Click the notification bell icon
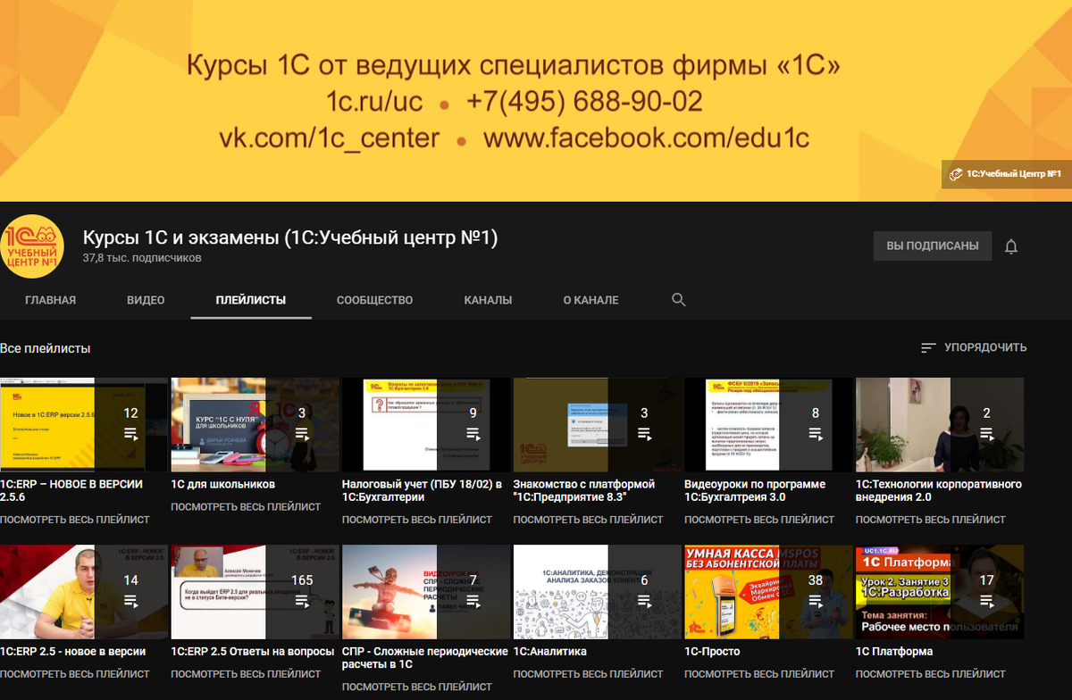Screen dimensions: 1072x700 (1011, 246)
